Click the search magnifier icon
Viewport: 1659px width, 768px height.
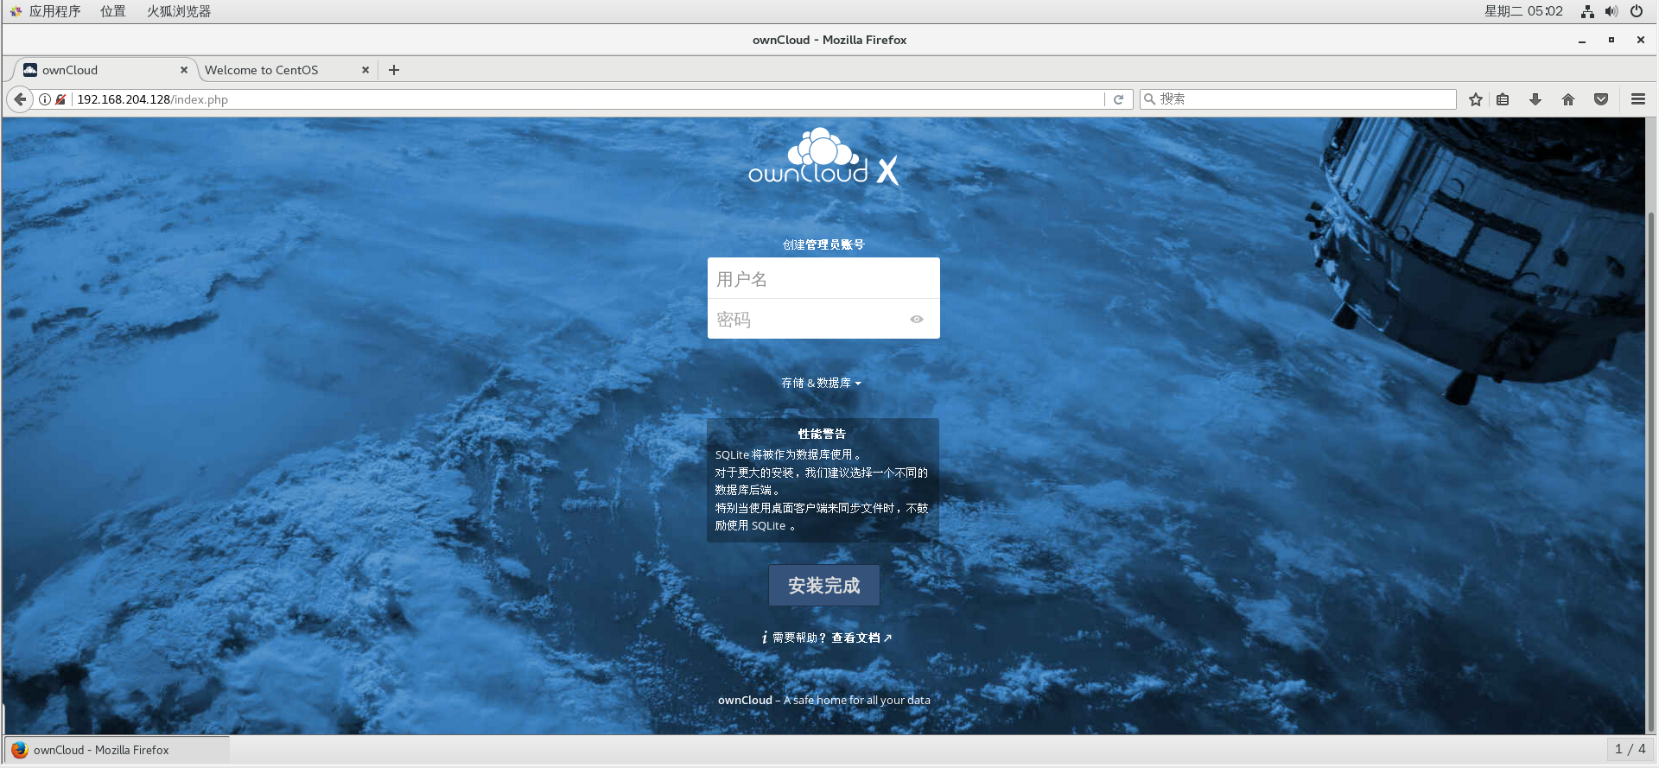[x=1150, y=99]
